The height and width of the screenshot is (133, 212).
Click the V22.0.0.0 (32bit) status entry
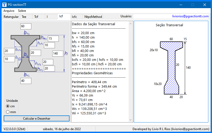pos(14,129)
